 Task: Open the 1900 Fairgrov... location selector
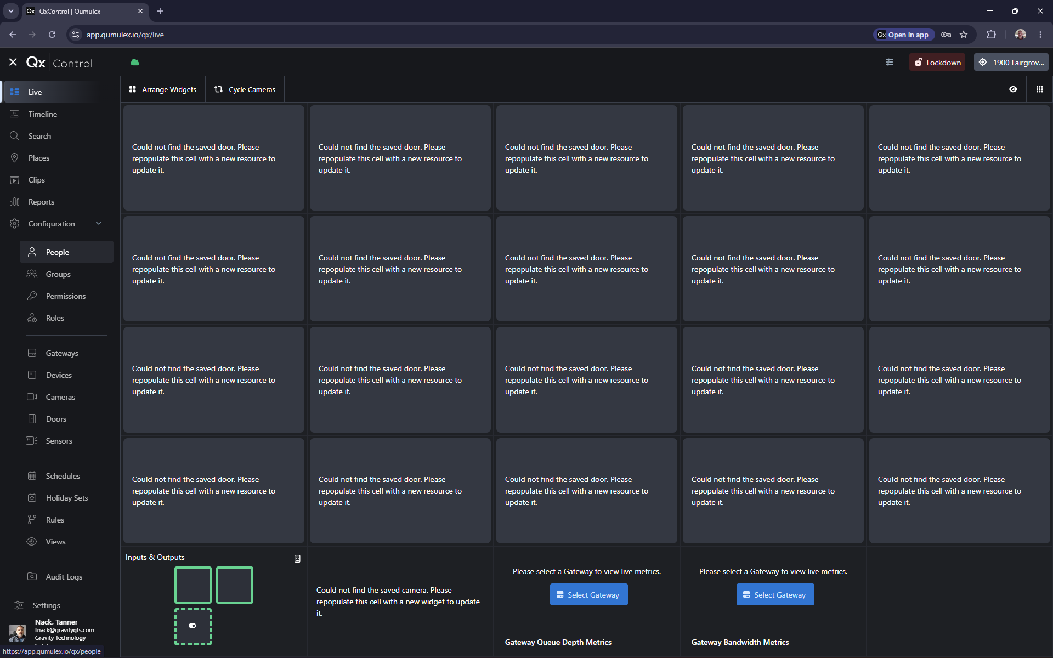pyautogui.click(x=1011, y=63)
